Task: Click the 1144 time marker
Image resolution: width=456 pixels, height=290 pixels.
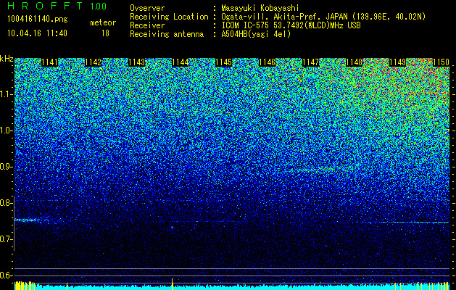Action: (x=181, y=62)
